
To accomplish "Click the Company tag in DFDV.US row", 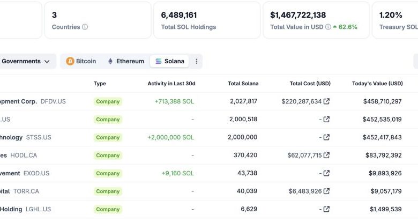I will click(108, 101).
